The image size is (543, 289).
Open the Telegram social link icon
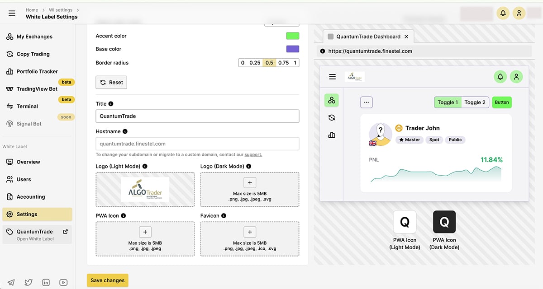(x=11, y=282)
